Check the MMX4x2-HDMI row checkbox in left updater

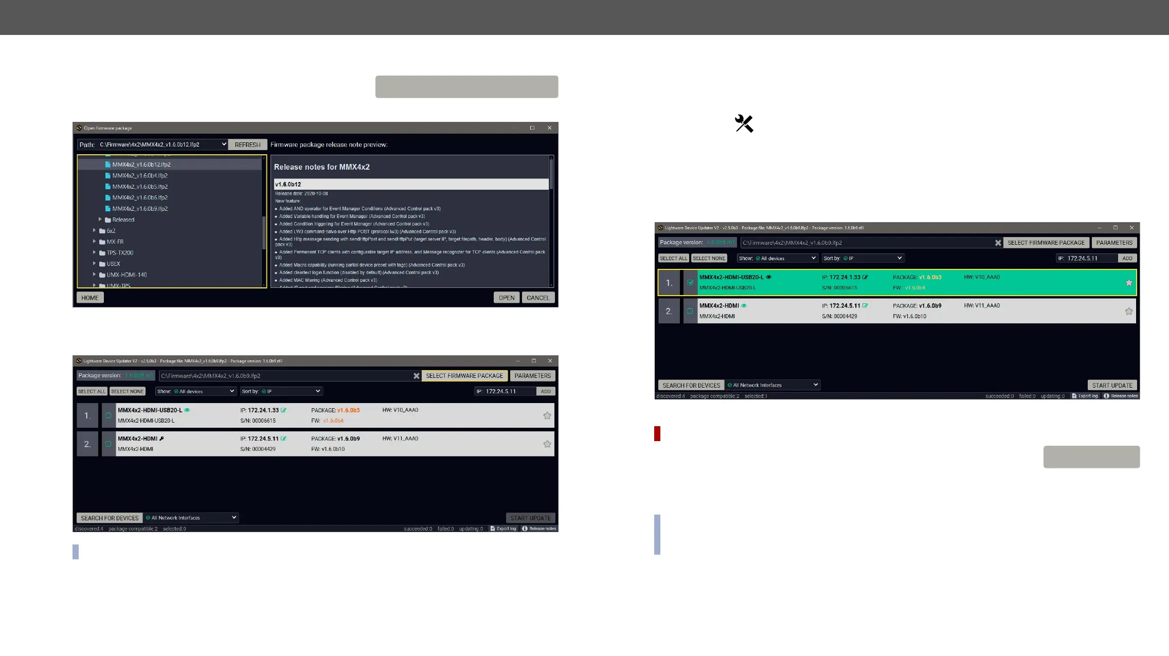tap(108, 444)
